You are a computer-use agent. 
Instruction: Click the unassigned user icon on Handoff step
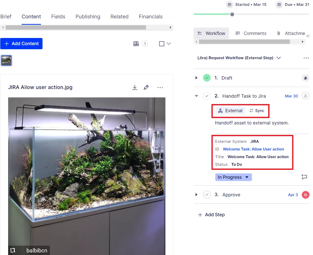pos(305,96)
